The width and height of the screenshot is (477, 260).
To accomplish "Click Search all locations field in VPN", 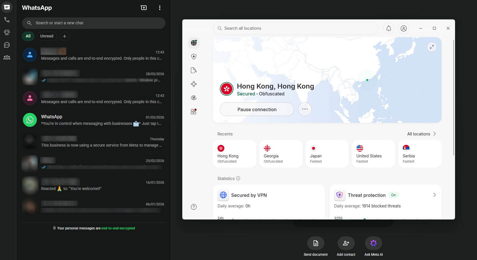I will pyautogui.click(x=296, y=28).
